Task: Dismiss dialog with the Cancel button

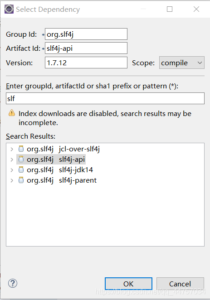Action: click(180, 284)
